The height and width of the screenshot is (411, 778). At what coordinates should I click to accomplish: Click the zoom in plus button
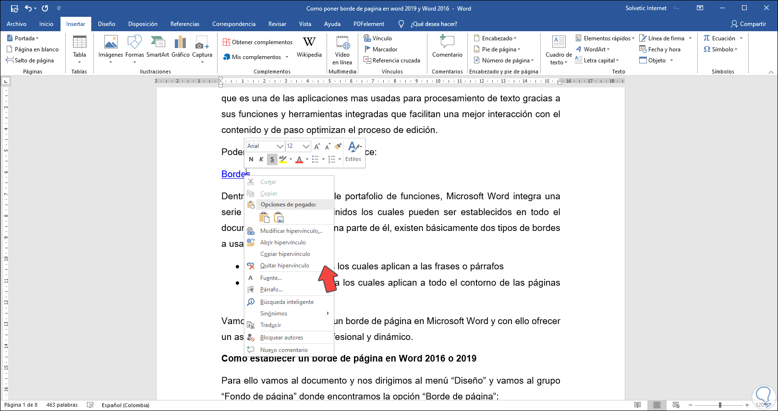pyautogui.click(x=747, y=405)
